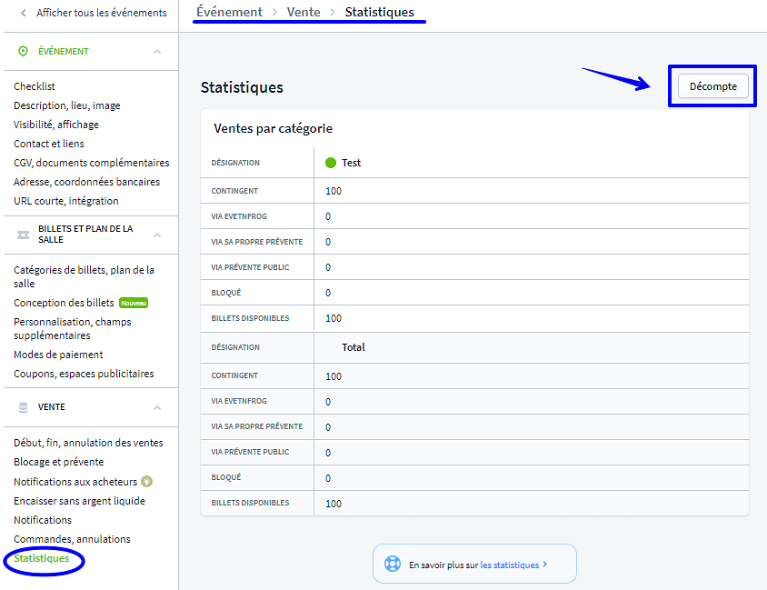Open Commandes, annulations in sidebar
Image resolution: width=767 pixels, height=590 pixels.
pos(72,539)
